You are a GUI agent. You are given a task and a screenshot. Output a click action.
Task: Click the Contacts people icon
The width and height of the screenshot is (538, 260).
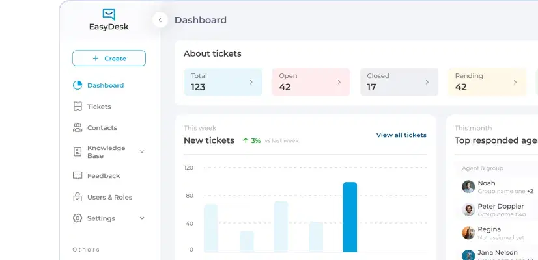[78, 128]
